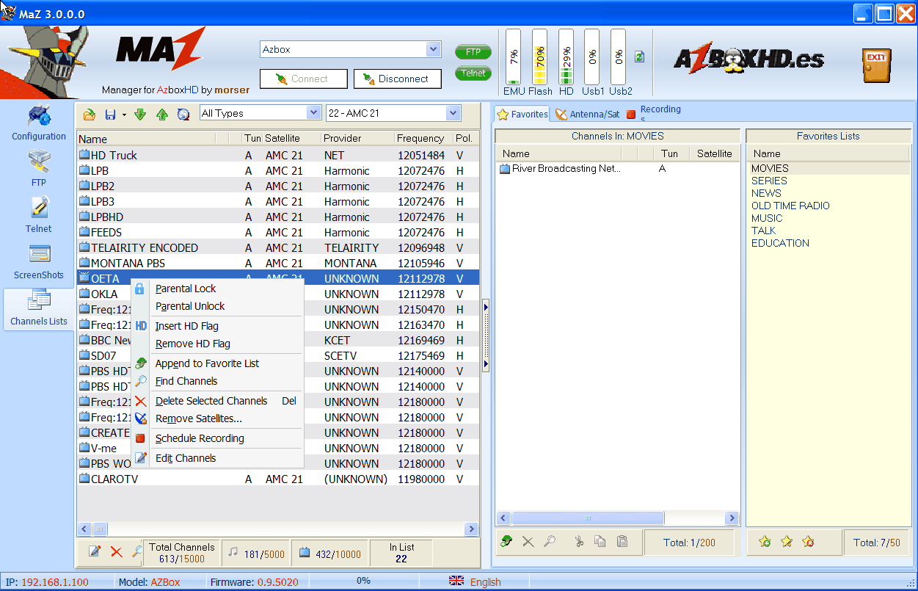Click the green down arrow download icon
This screenshot has width=918, height=591.
[x=140, y=114]
